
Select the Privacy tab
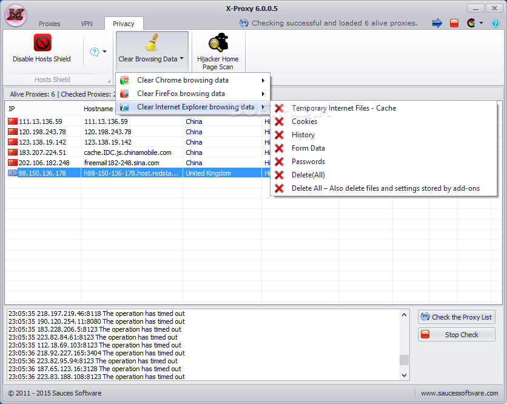(124, 24)
